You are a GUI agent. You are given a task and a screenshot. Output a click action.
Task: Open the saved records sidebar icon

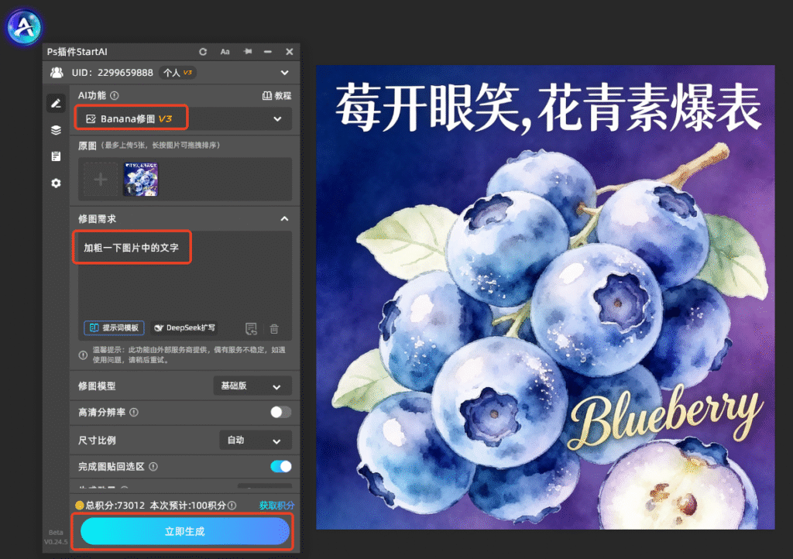pos(56,156)
